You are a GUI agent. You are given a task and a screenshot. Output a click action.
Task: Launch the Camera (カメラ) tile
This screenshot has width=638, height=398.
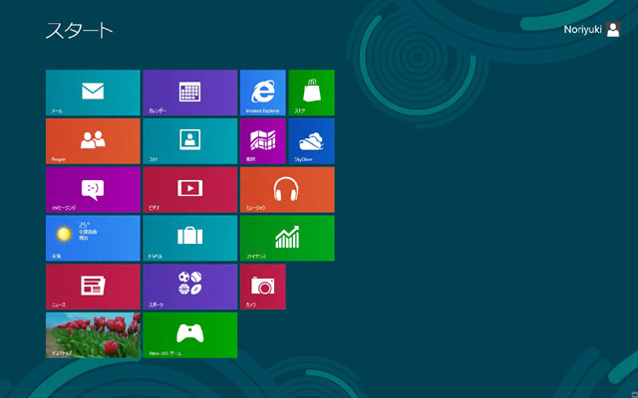pyautogui.click(x=262, y=287)
